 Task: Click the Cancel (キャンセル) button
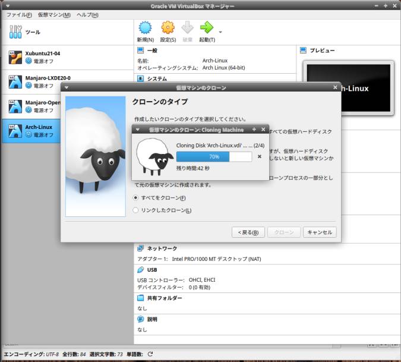pyautogui.click(x=320, y=232)
